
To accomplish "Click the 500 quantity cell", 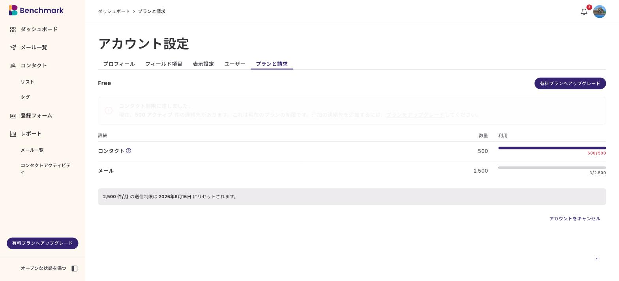I will [x=483, y=151].
